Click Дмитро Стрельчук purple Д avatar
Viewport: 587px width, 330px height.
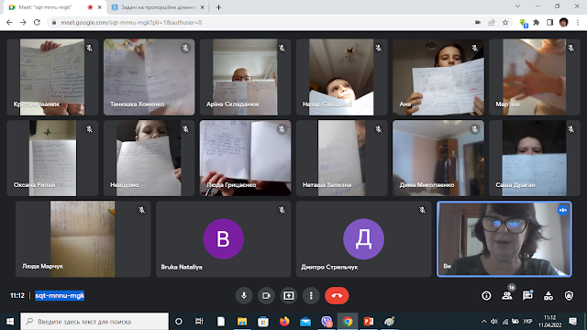pos(363,239)
